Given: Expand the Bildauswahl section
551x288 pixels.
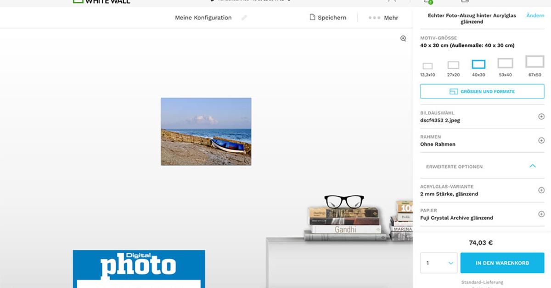Looking at the screenshot, I should tap(541, 116).
